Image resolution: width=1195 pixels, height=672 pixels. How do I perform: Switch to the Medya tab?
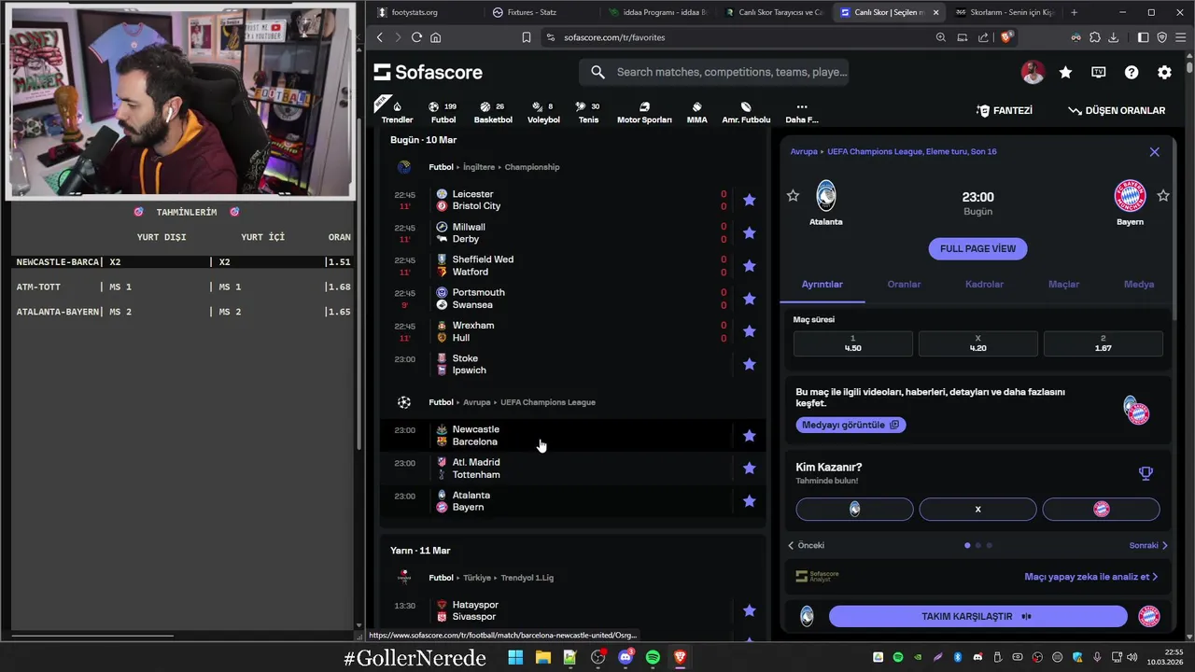tap(1139, 284)
